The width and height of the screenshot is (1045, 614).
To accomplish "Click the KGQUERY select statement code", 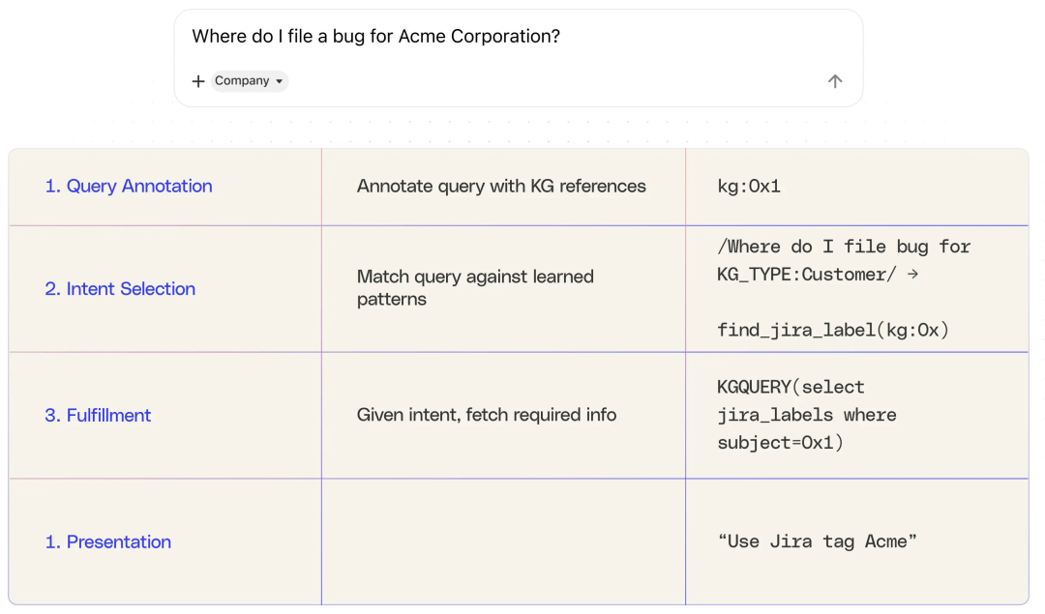I will [791, 388].
